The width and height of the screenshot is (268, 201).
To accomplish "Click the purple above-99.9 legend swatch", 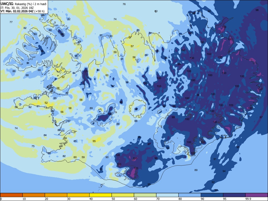I will point(256,195).
